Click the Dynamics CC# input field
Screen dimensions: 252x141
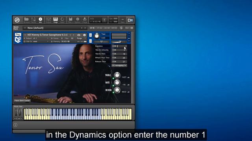[119, 46]
